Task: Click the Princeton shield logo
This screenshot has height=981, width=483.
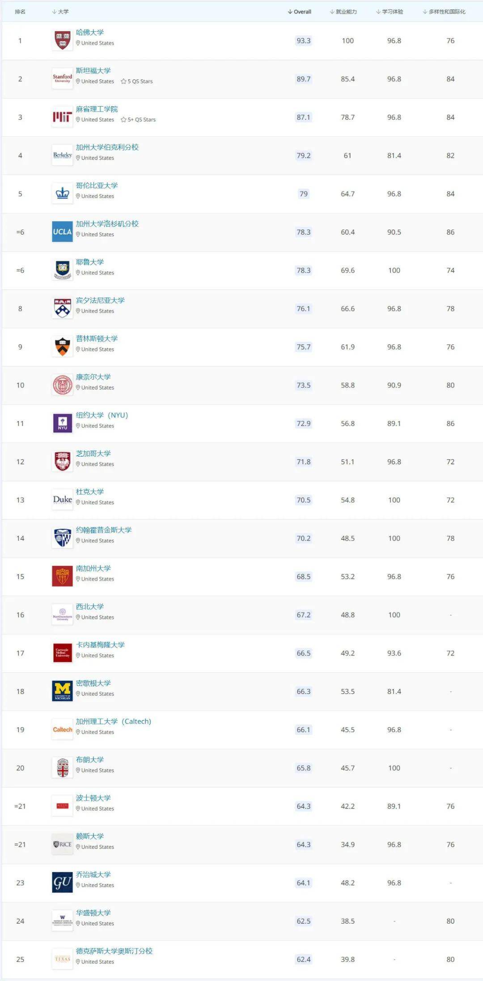Action: (x=62, y=347)
